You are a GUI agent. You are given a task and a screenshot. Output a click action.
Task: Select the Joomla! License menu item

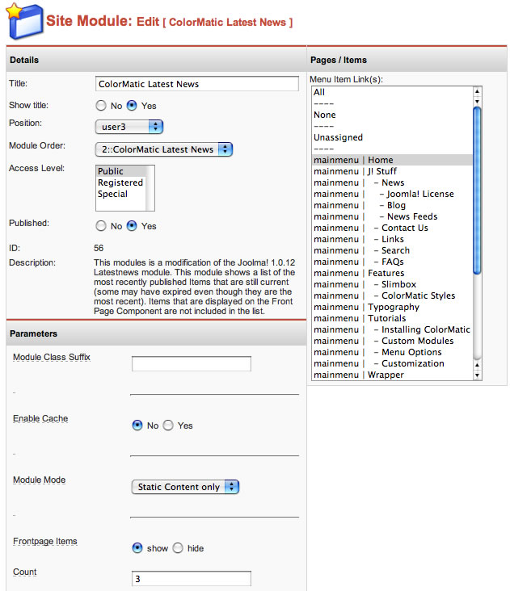pyautogui.click(x=419, y=194)
